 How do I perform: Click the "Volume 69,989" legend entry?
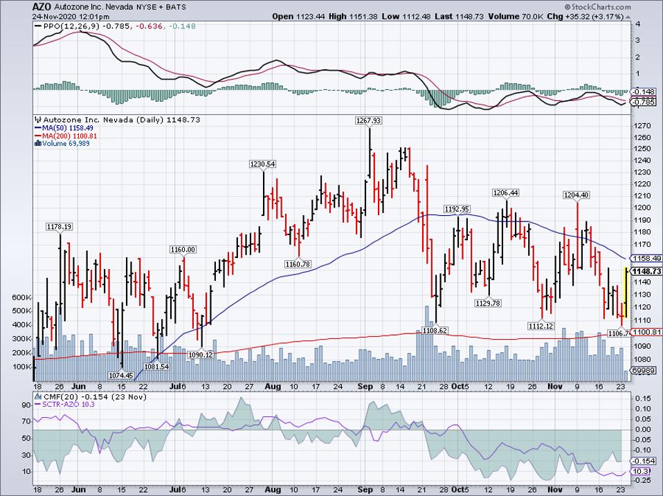(x=66, y=144)
